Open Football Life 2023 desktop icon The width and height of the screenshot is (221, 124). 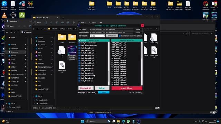click(214, 6)
